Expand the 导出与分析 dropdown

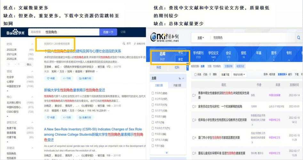coord(240,75)
